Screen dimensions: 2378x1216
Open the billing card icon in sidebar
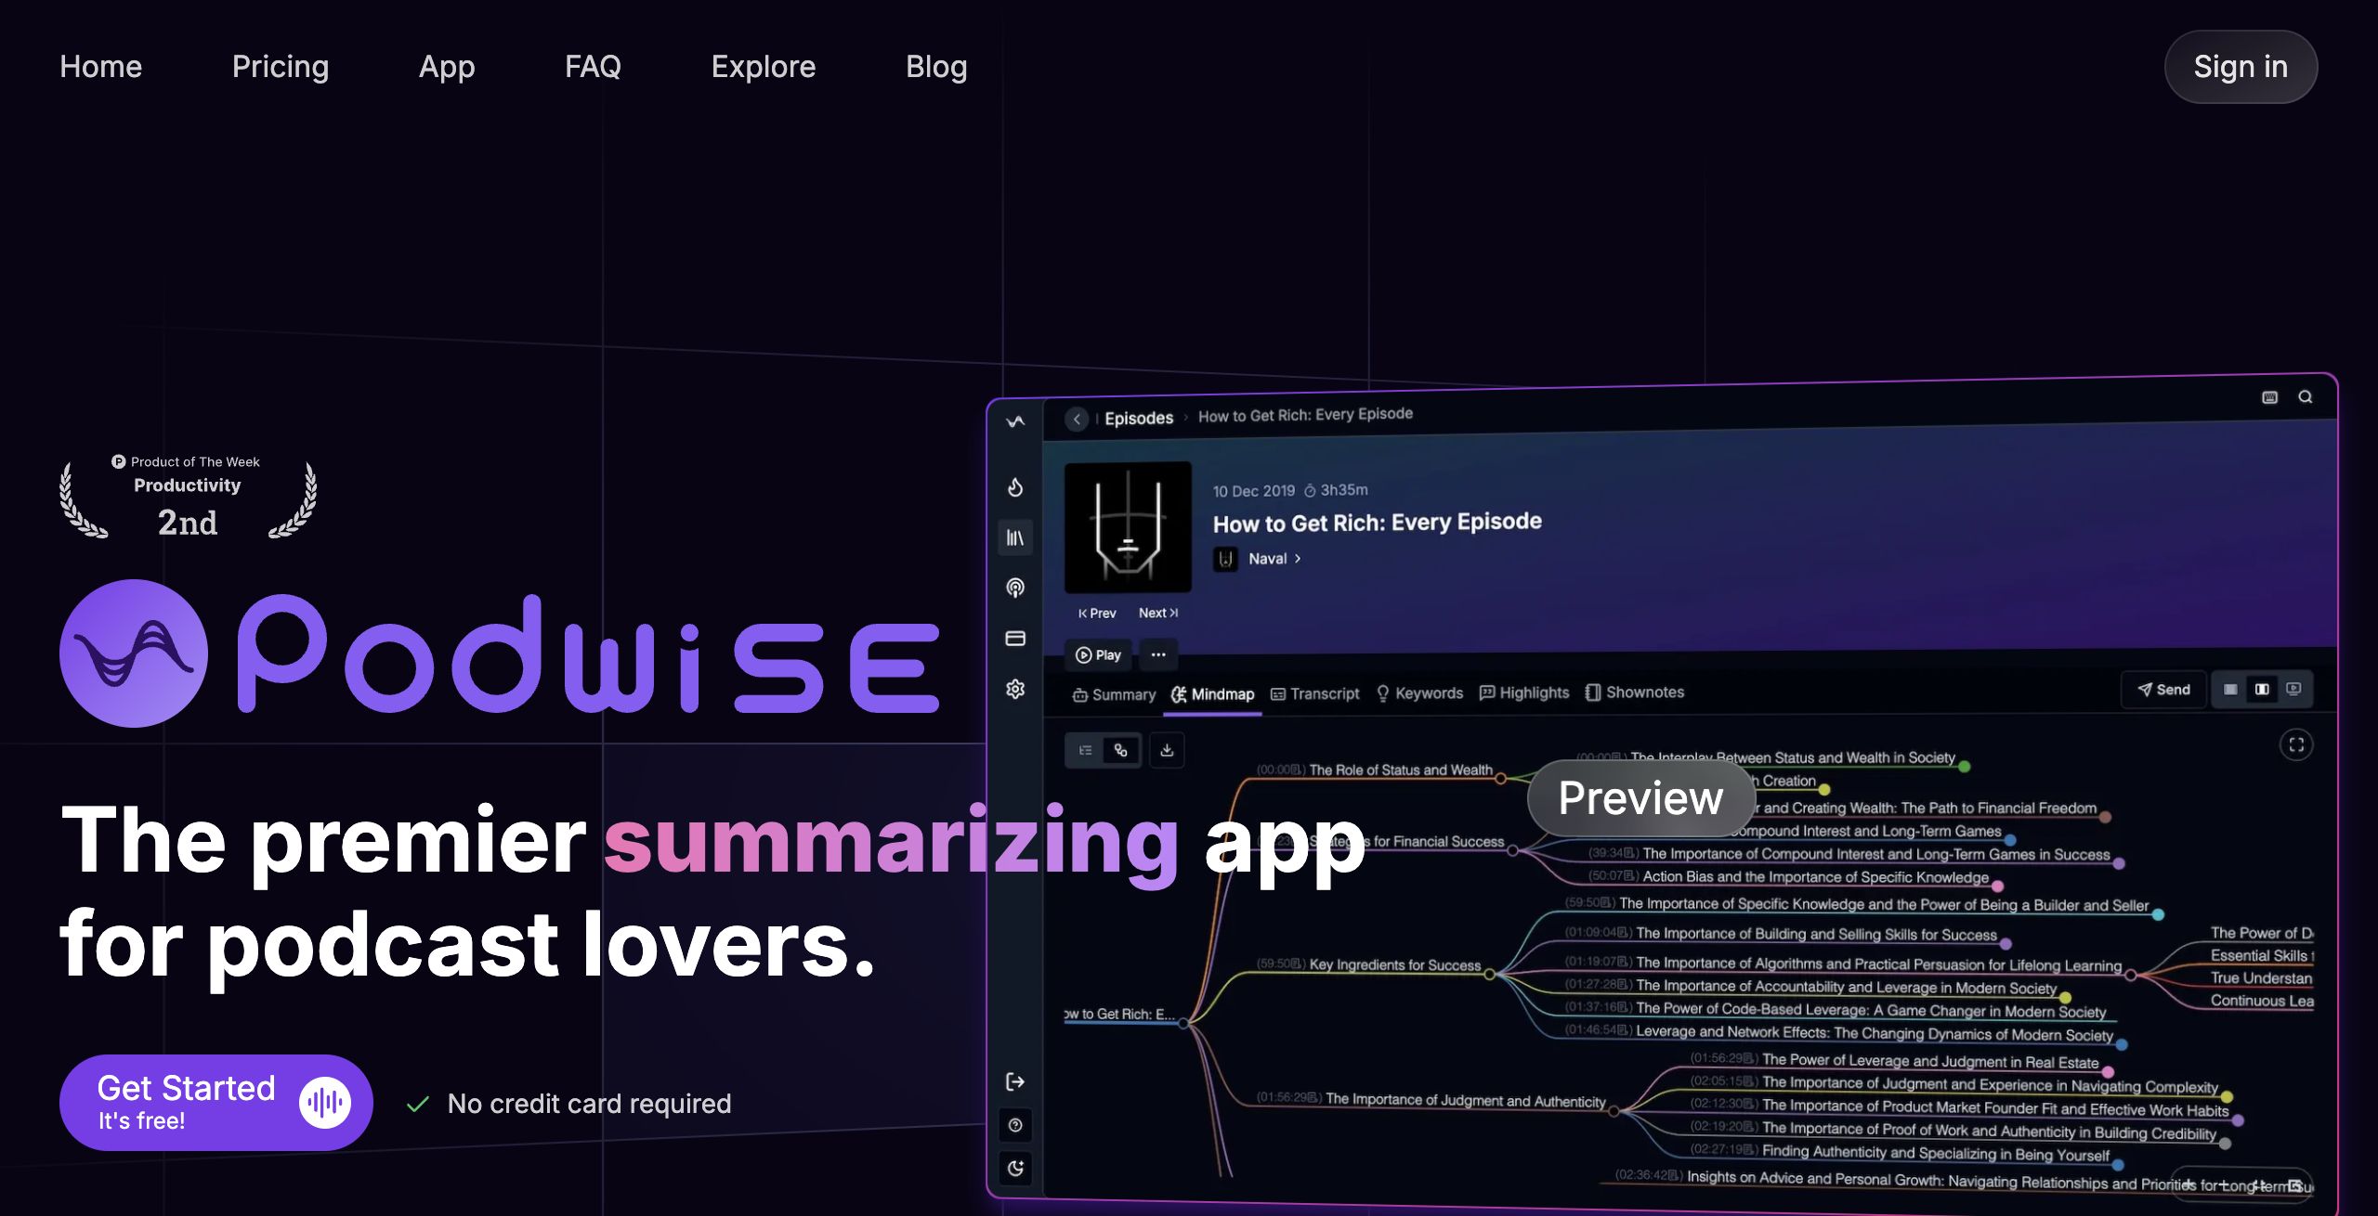point(1015,639)
